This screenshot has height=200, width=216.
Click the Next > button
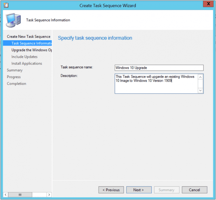tap(139, 190)
